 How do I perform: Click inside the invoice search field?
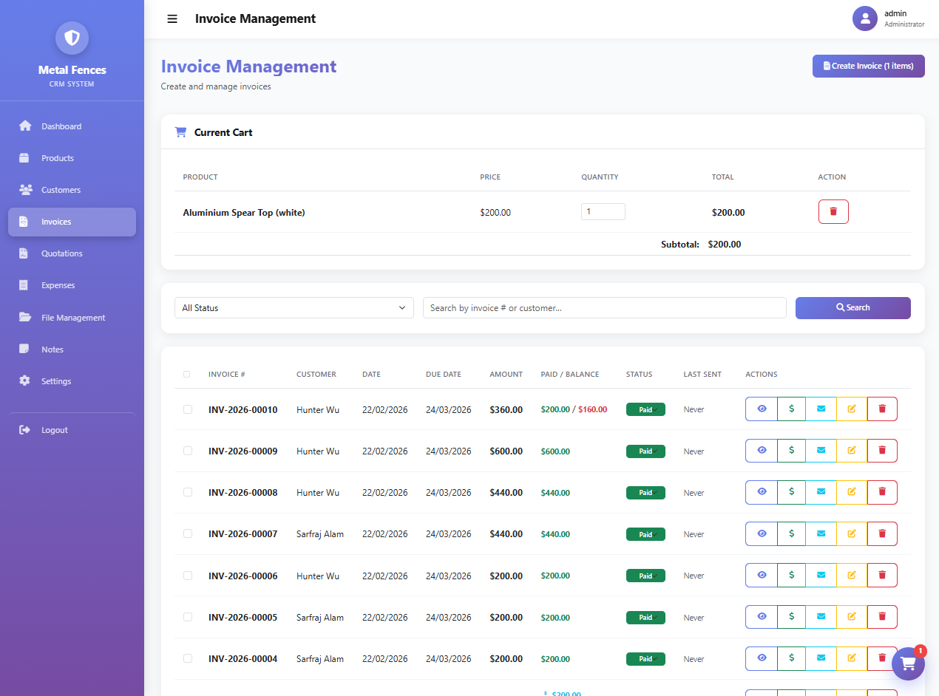[x=604, y=307]
